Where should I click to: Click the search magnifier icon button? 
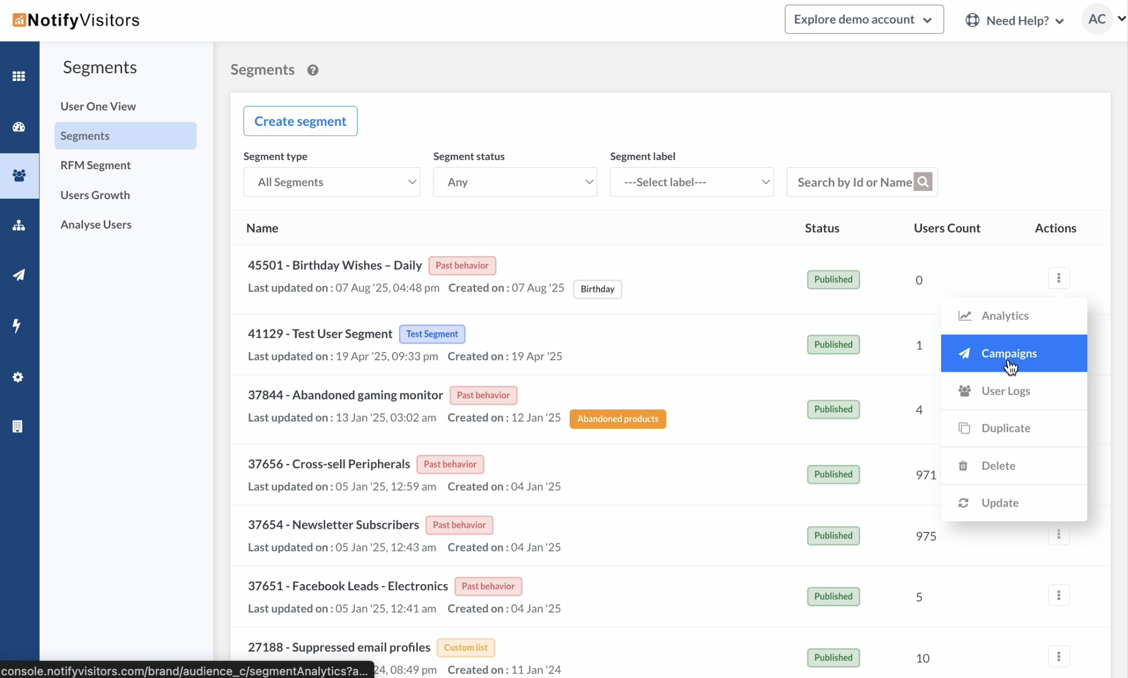click(x=923, y=182)
